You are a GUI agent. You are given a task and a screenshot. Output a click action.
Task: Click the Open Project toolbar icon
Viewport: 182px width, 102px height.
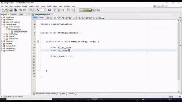(11, 10)
